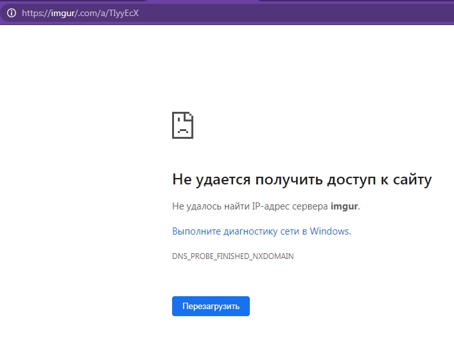Select the DNS_PROBE_FINISHED_NXDOMAIN error code text
This screenshot has width=454, height=347.
point(233,256)
